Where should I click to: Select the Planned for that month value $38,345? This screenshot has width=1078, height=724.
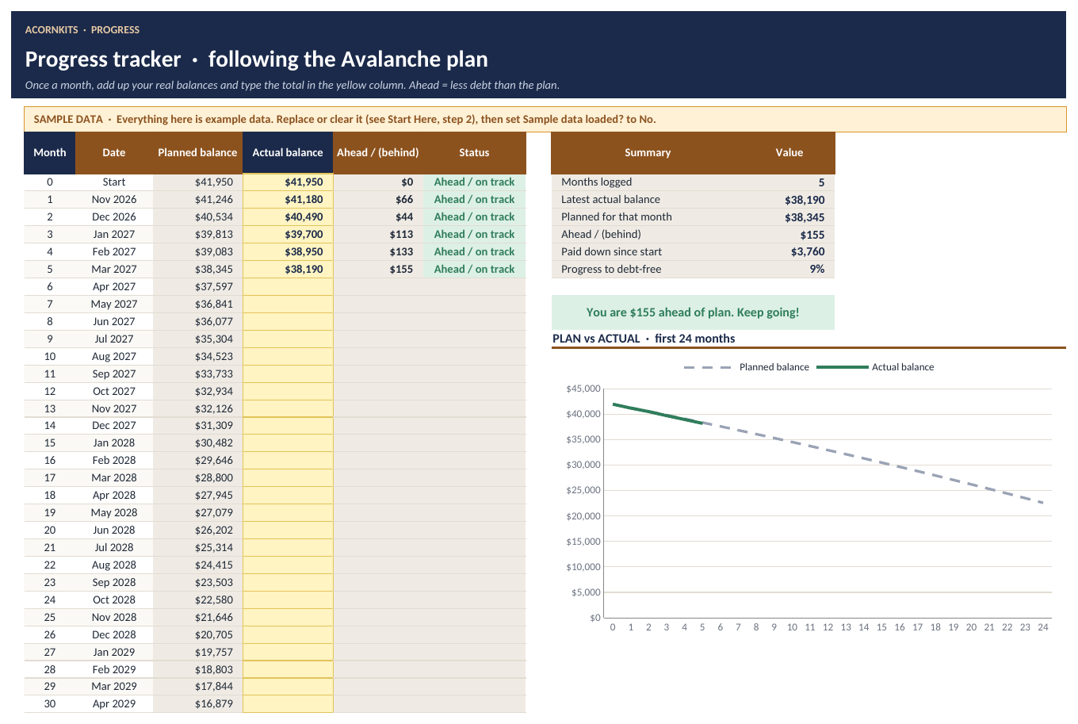[789, 217]
